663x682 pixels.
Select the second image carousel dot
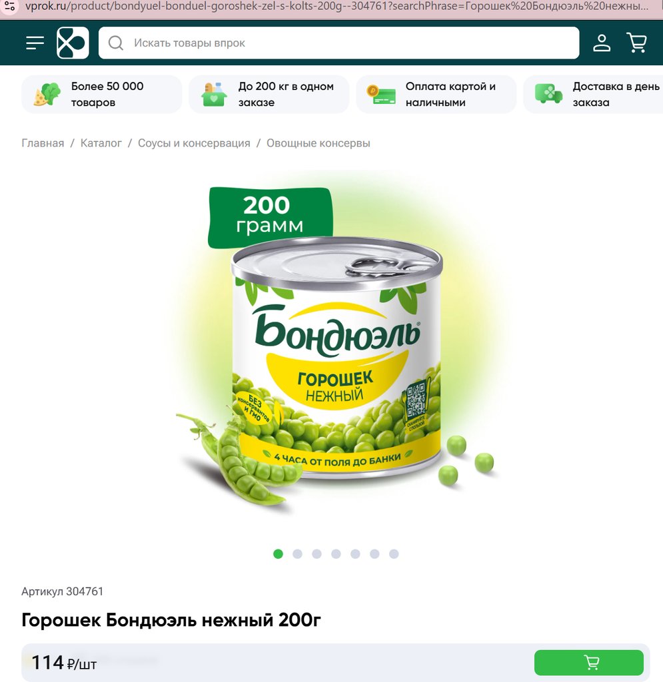[298, 553]
